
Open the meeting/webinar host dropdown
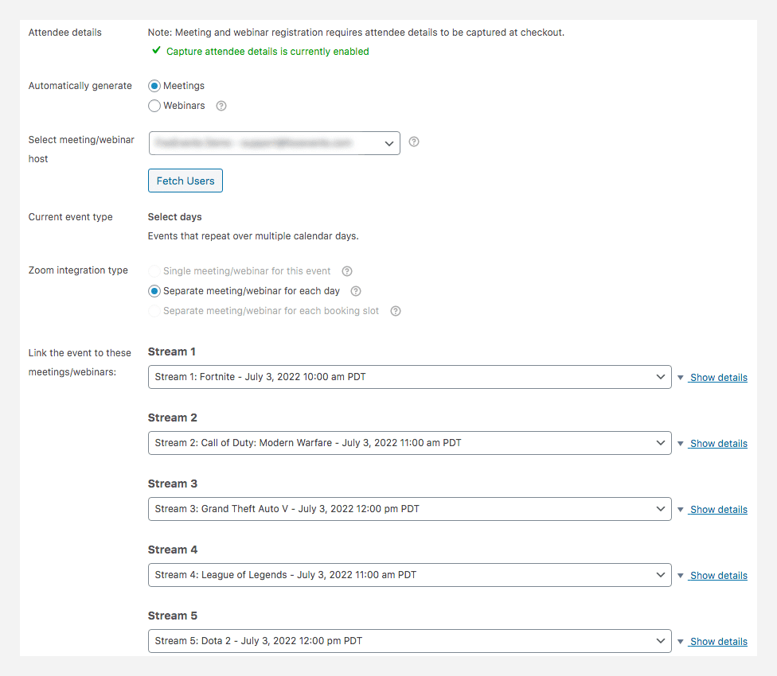(x=274, y=143)
